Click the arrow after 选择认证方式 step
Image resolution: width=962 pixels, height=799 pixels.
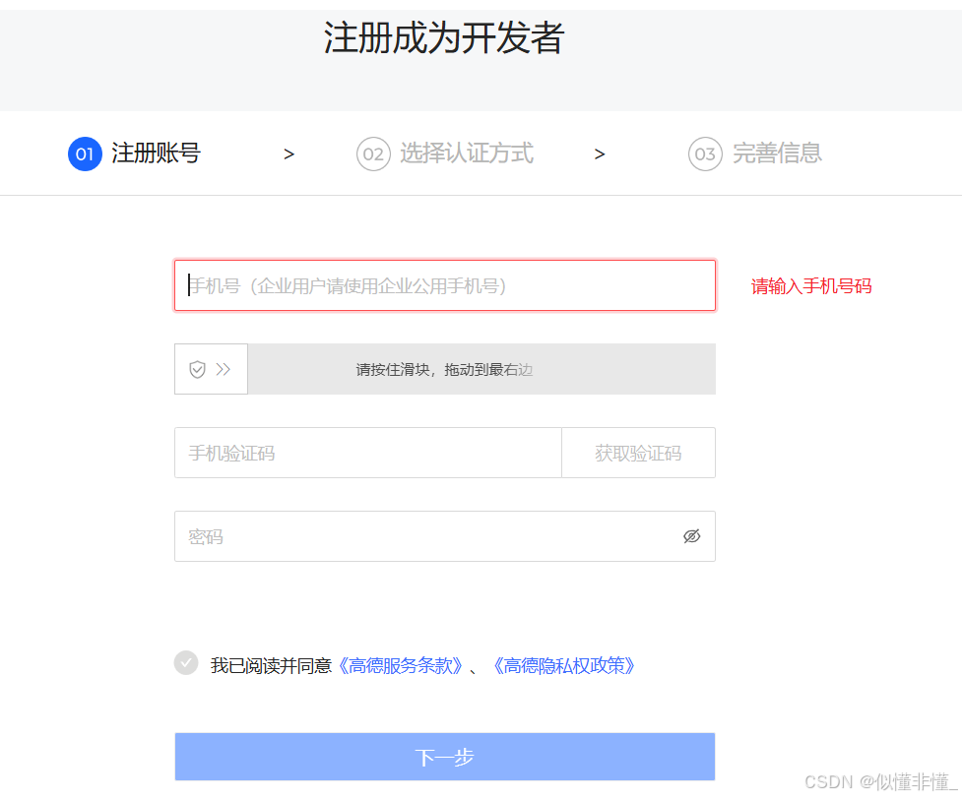[x=600, y=154]
